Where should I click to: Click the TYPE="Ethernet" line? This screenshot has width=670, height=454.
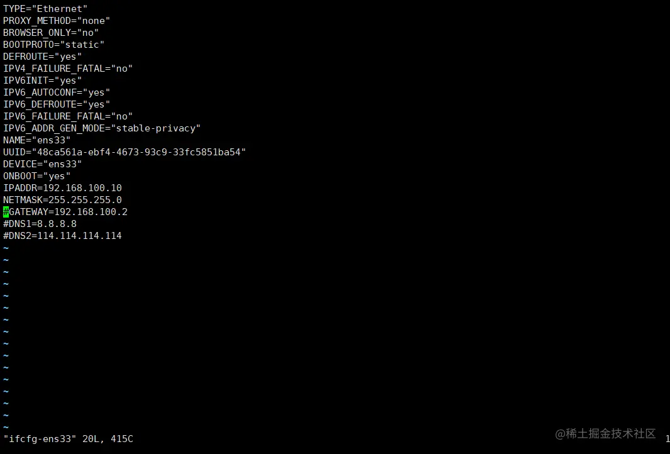point(45,9)
